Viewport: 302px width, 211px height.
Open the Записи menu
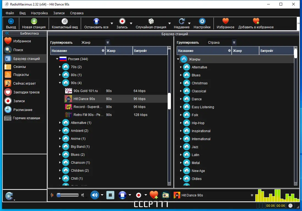click(x=59, y=13)
